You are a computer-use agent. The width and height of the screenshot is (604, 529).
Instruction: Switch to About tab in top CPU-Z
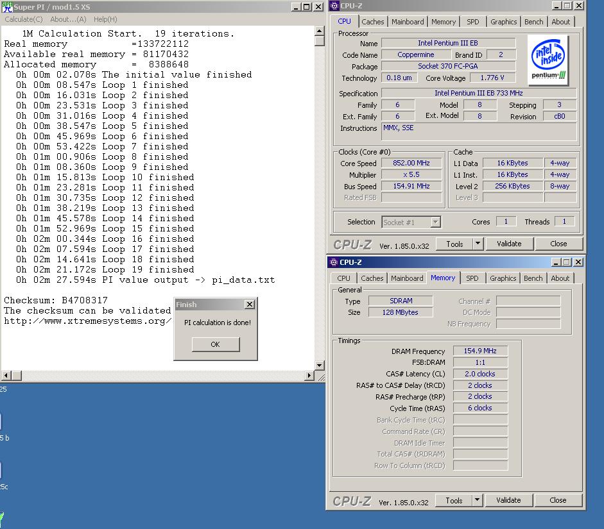tap(560, 22)
